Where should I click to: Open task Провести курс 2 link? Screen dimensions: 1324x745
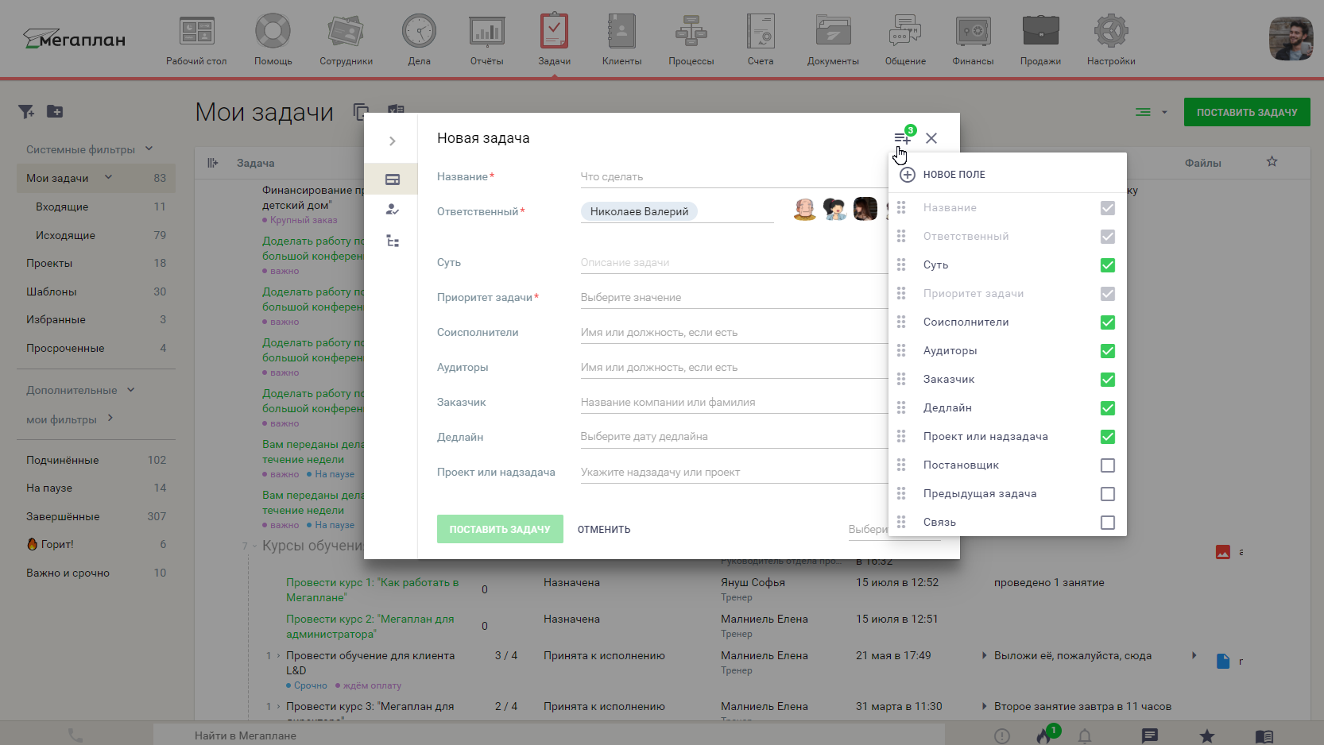[370, 626]
